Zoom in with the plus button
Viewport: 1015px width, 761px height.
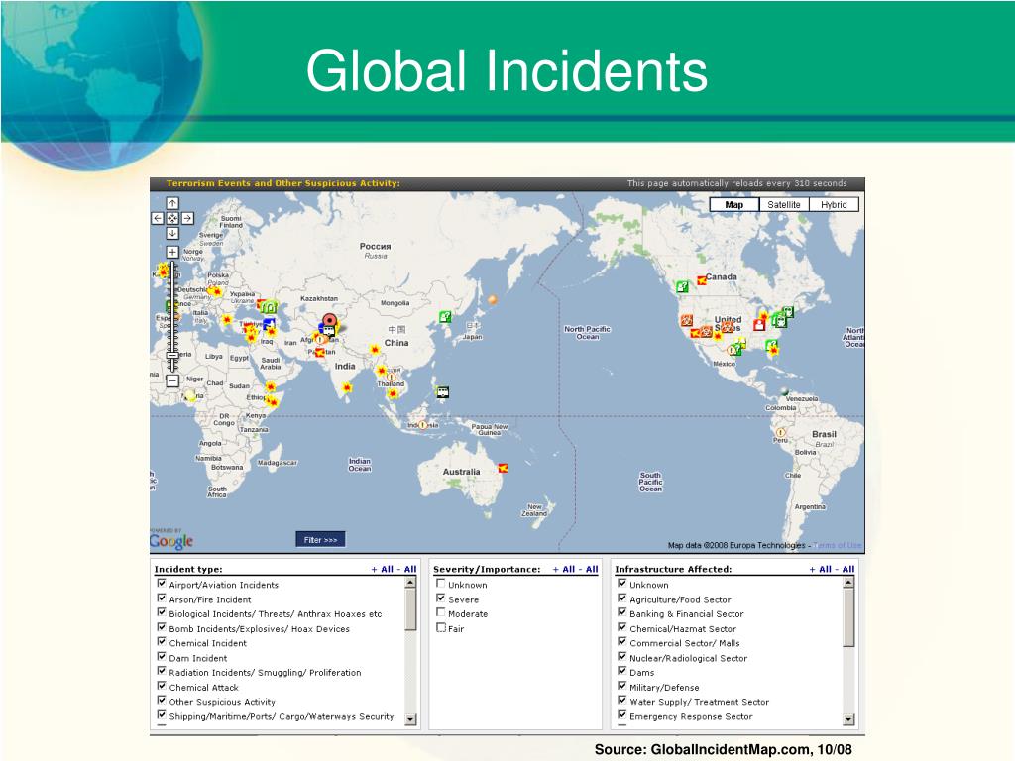(x=172, y=252)
